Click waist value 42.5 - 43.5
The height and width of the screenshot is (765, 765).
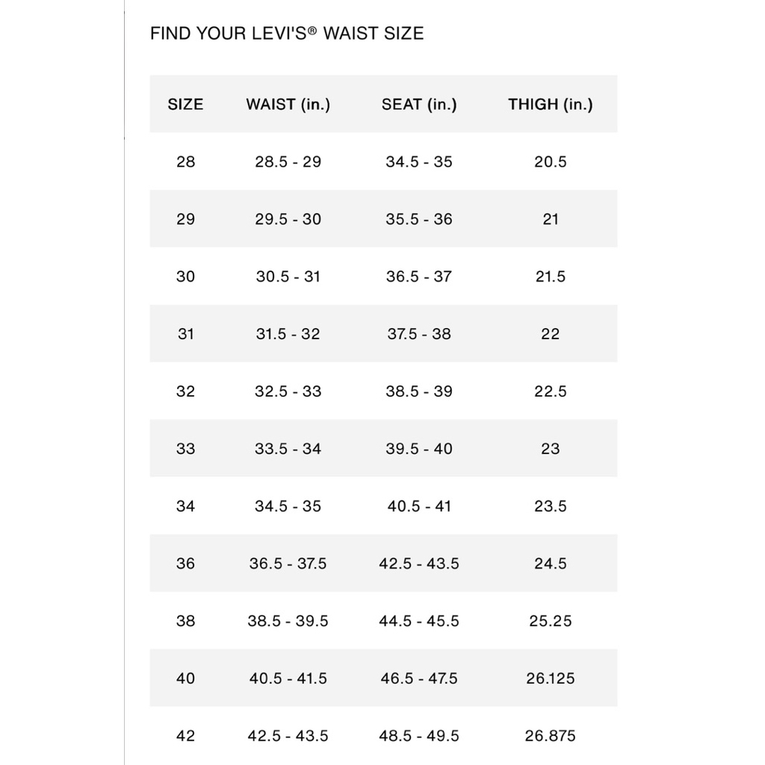288,735
